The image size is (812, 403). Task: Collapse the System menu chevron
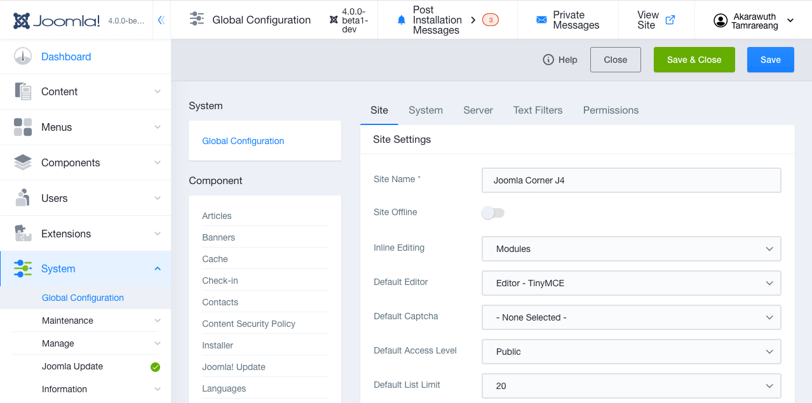[x=158, y=268]
